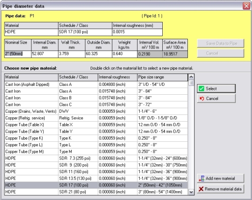This screenshot has width=252, height=200.
Task: Click the Internal Diam. 52.807 field
Action: pos(45,54)
